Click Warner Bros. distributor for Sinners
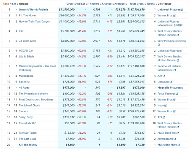This screenshot has height=149, width=191. click(165, 111)
